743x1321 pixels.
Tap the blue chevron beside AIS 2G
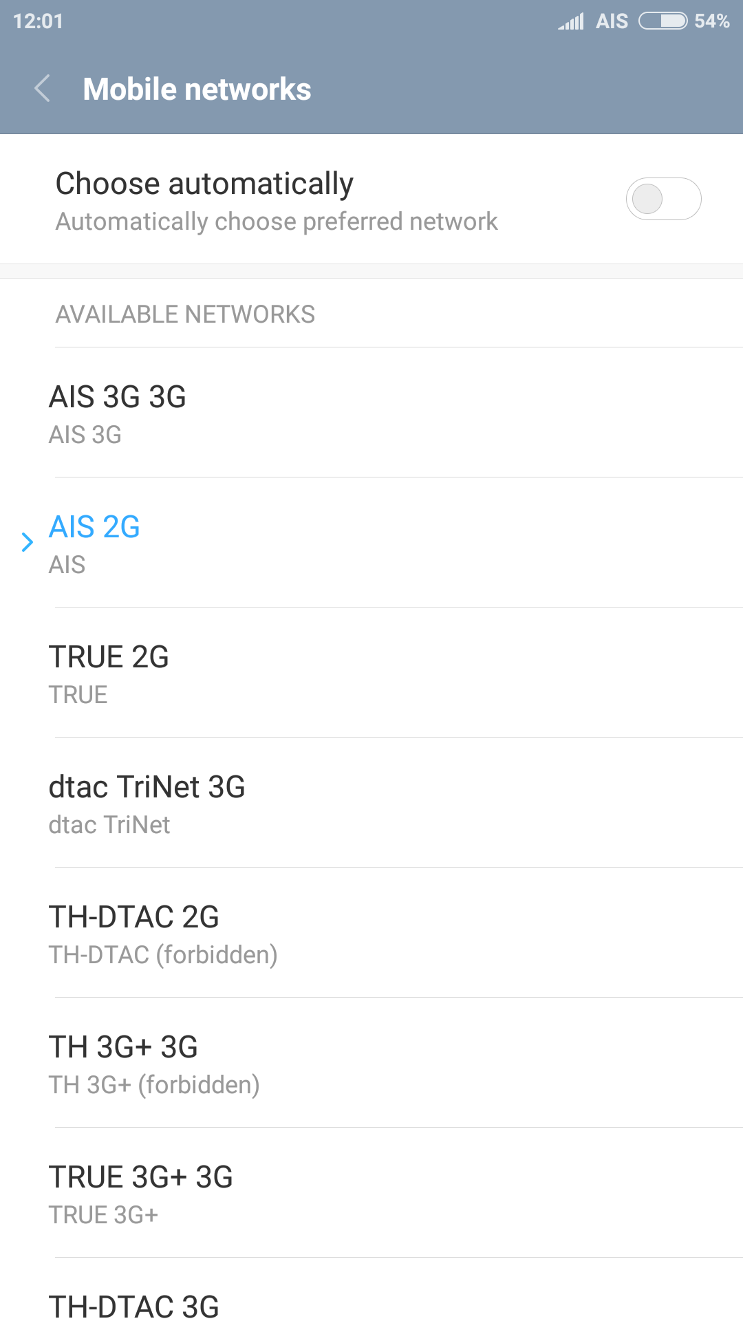coord(28,542)
